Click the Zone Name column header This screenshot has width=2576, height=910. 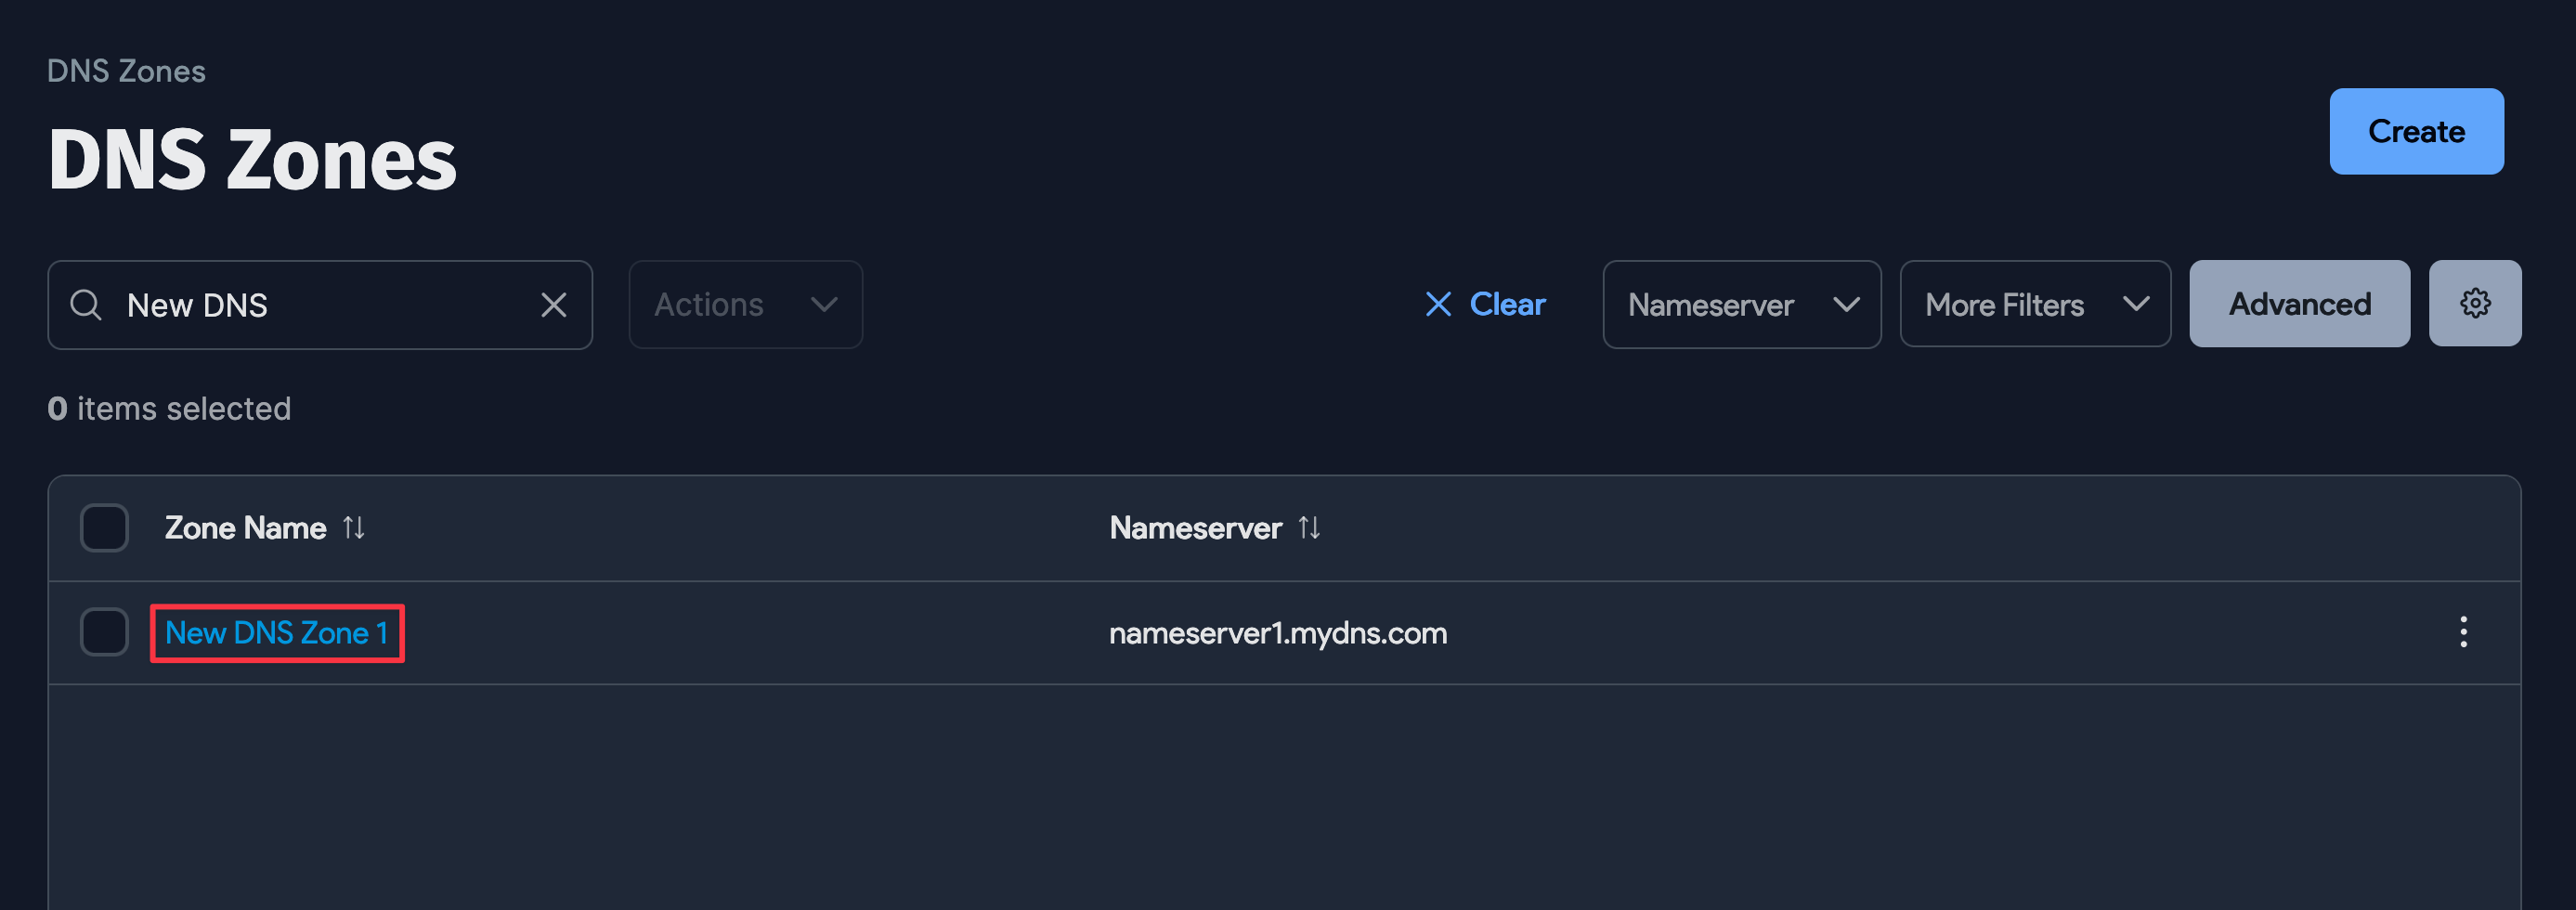245,528
